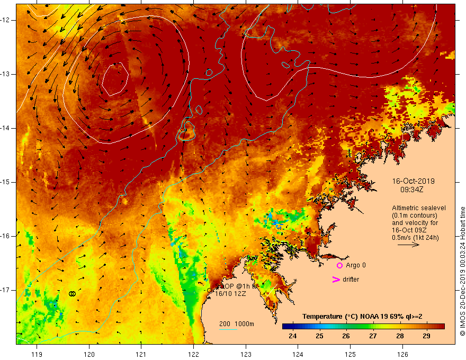
Task: Click the dark red end of the colour bar
Action: 441,327
